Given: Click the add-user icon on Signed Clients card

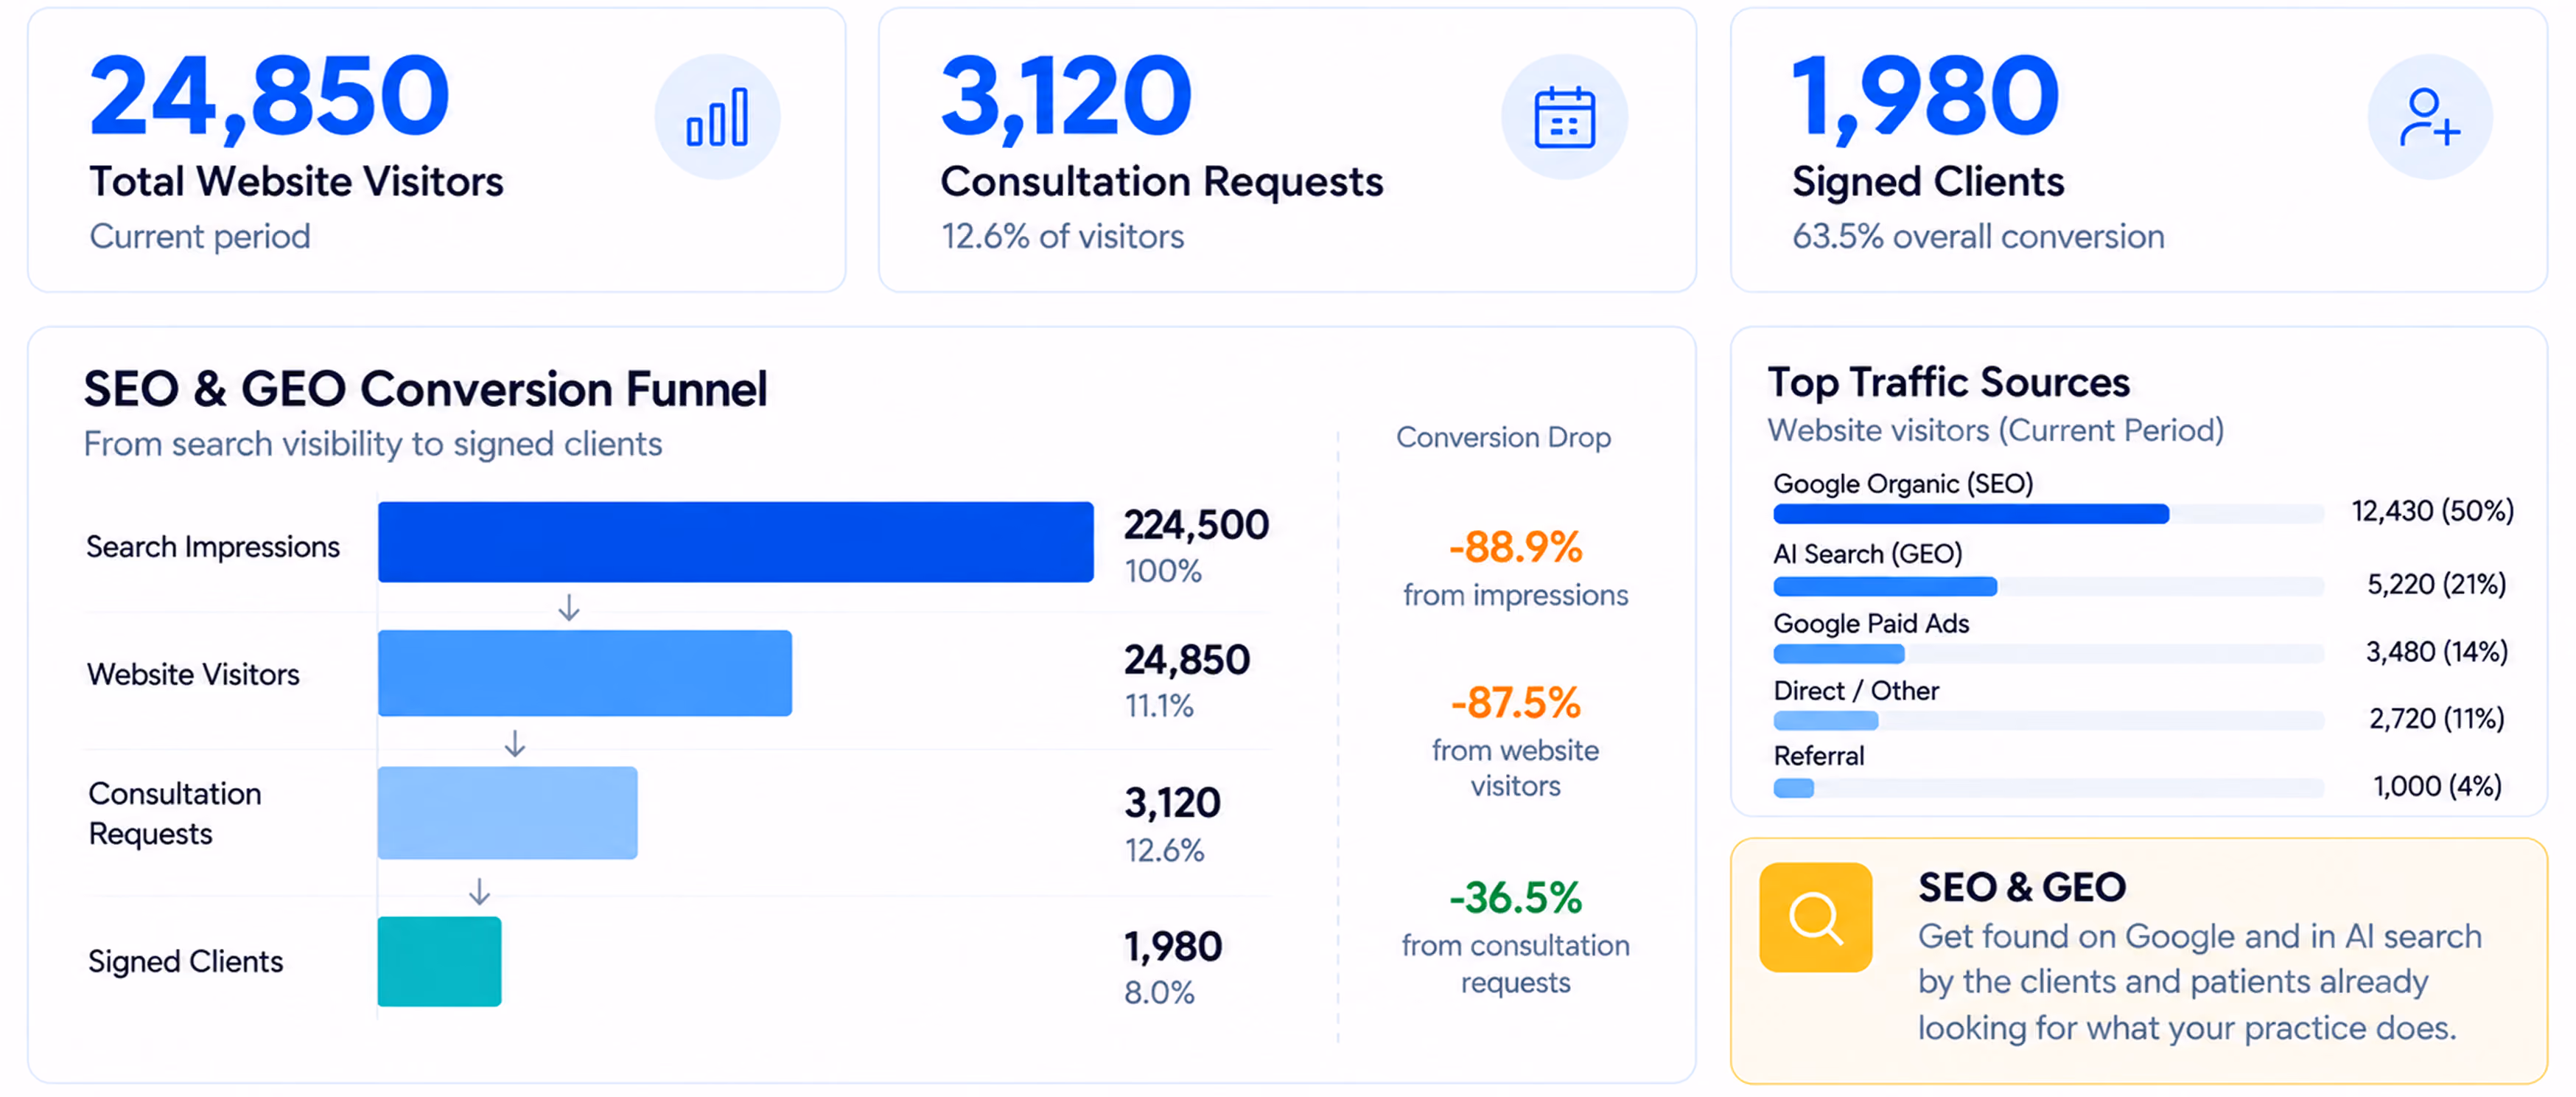Looking at the screenshot, I should [2429, 117].
